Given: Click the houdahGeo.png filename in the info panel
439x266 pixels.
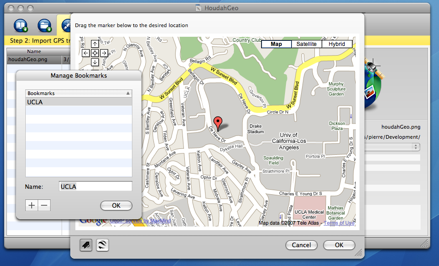Looking at the screenshot, I should point(401,127).
